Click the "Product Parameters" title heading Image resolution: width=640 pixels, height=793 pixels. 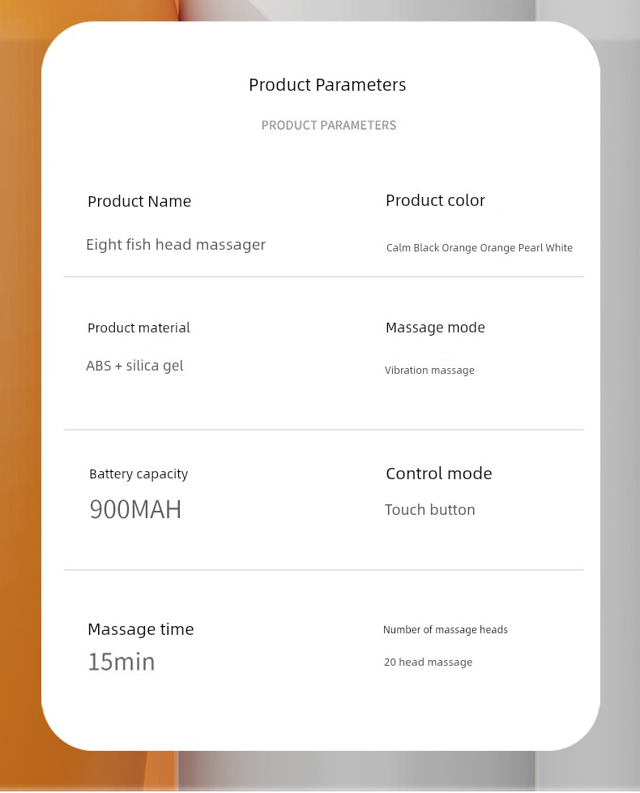[327, 85]
